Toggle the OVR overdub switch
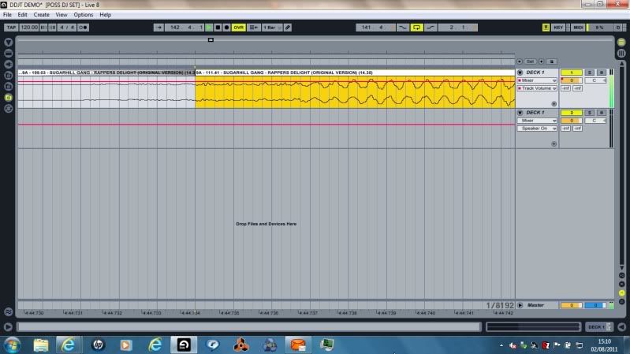The image size is (630, 354). coord(240,27)
